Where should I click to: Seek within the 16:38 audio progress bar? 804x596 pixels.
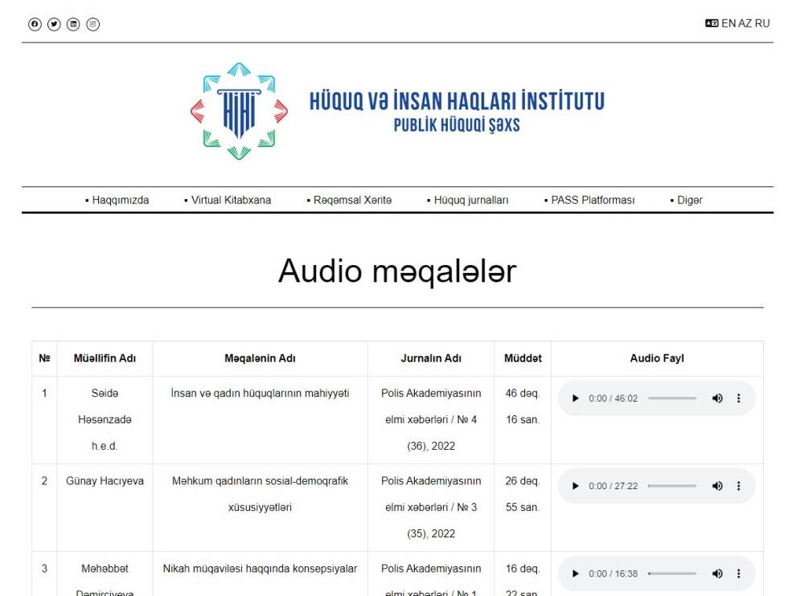(x=672, y=574)
